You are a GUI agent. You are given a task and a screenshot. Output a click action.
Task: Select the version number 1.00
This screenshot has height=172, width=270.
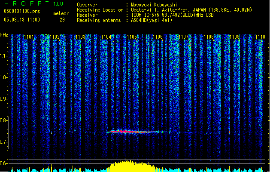point(58,4)
